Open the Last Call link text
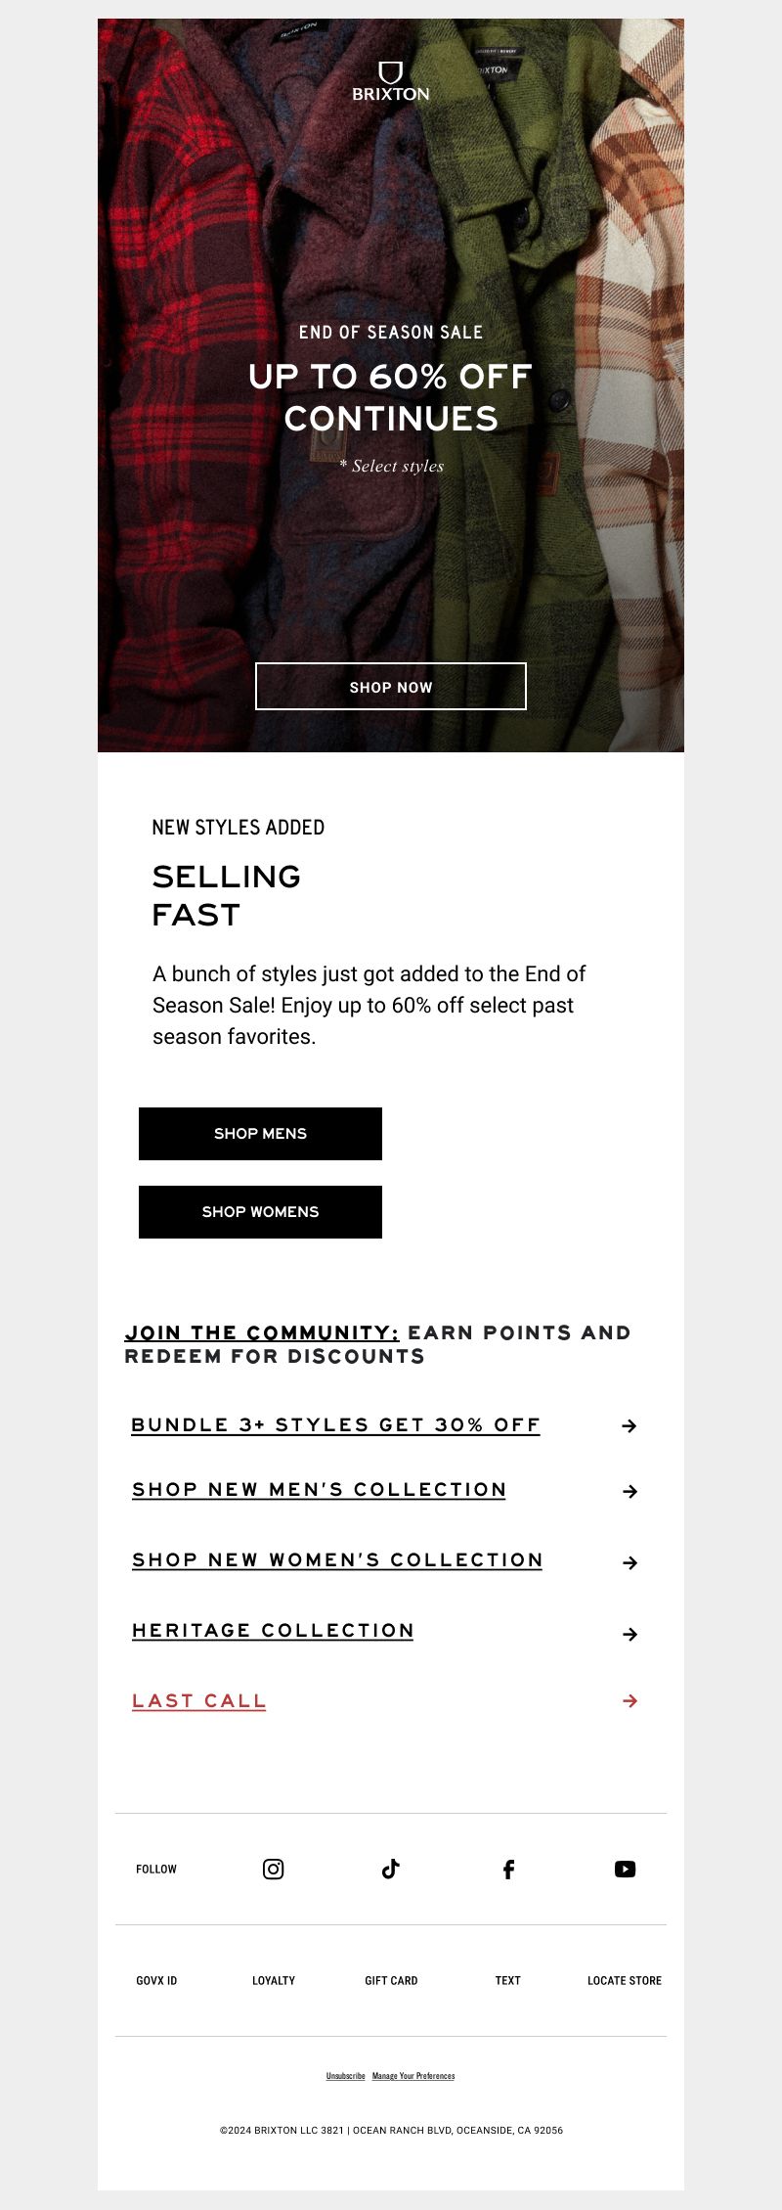Viewport: 782px width, 2210px height. coord(199,1701)
